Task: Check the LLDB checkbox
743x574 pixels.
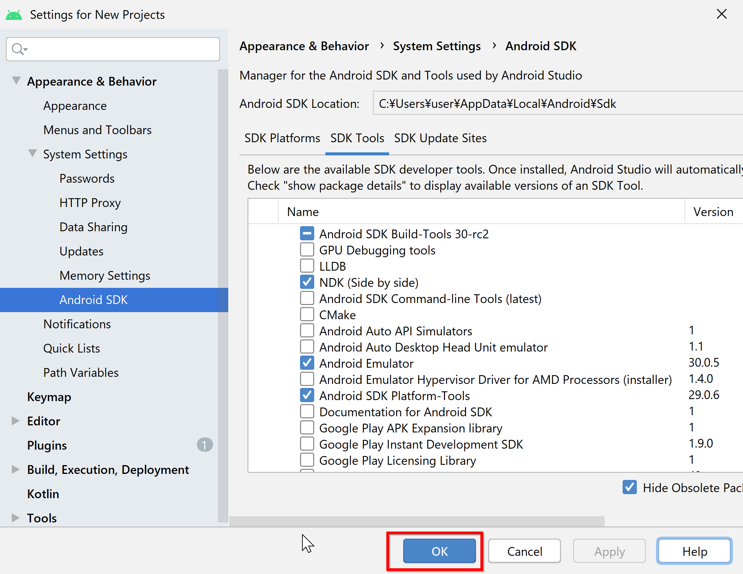Action: click(x=307, y=266)
